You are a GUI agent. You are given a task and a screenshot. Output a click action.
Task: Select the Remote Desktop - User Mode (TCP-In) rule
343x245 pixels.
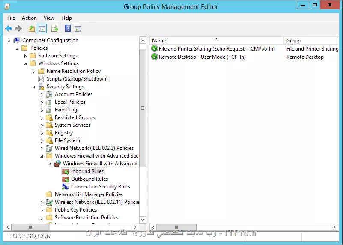pyautogui.click(x=202, y=57)
